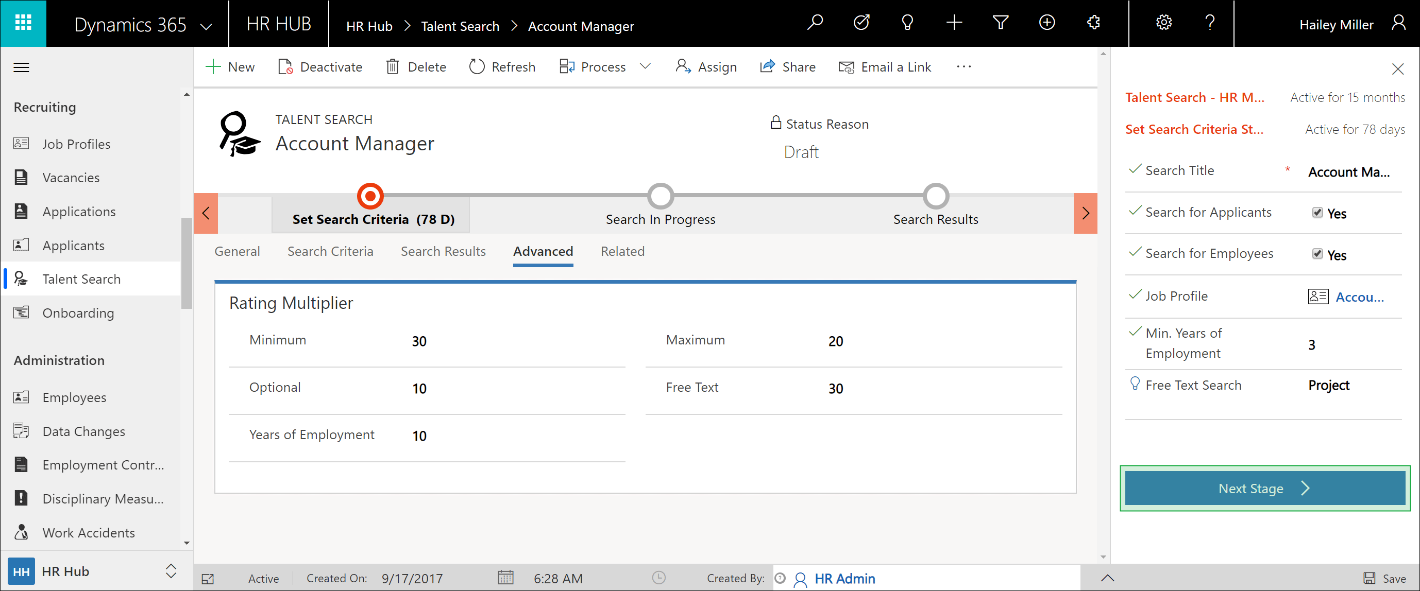Open the Job Profile Accou... link
Image resolution: width=1420 pixels, height=591 pixels.
click(x=1360, y=297)
